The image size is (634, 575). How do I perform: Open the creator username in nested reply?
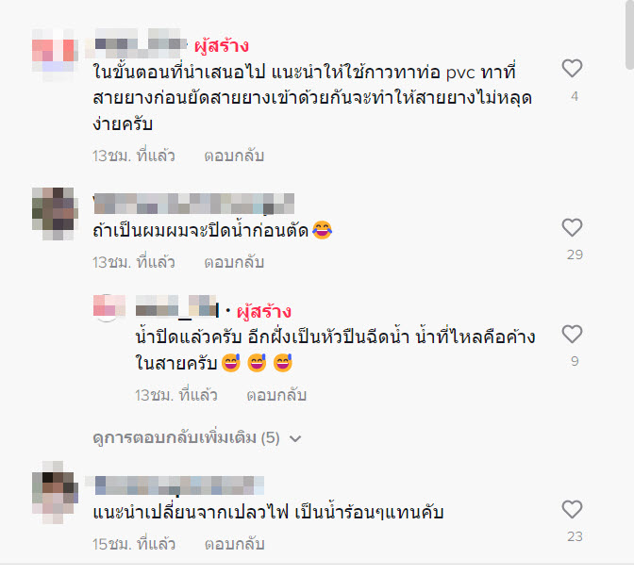click(x=177, y=306)
